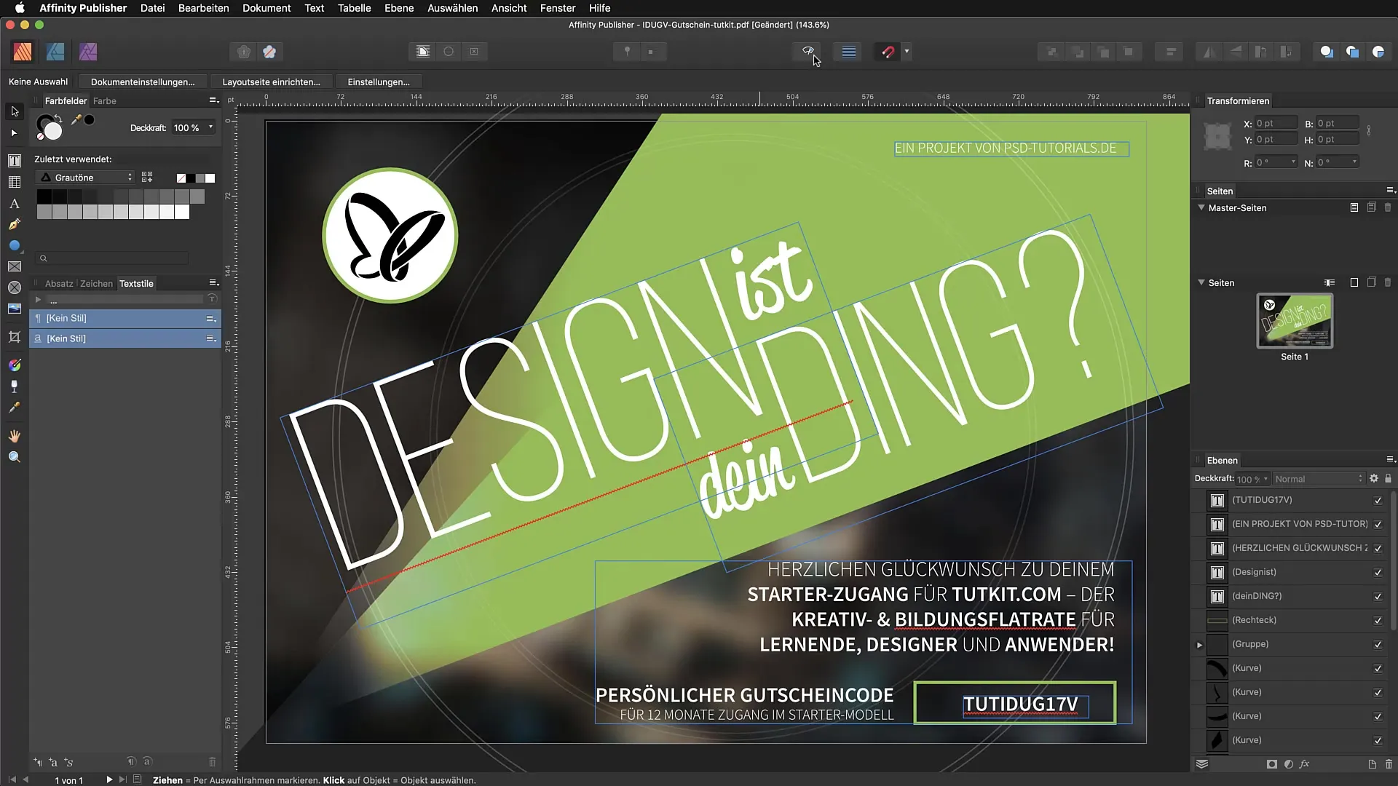Screen dimensions: 1398x786
Task: Switch to the Absatz tab
Action: 59,284
